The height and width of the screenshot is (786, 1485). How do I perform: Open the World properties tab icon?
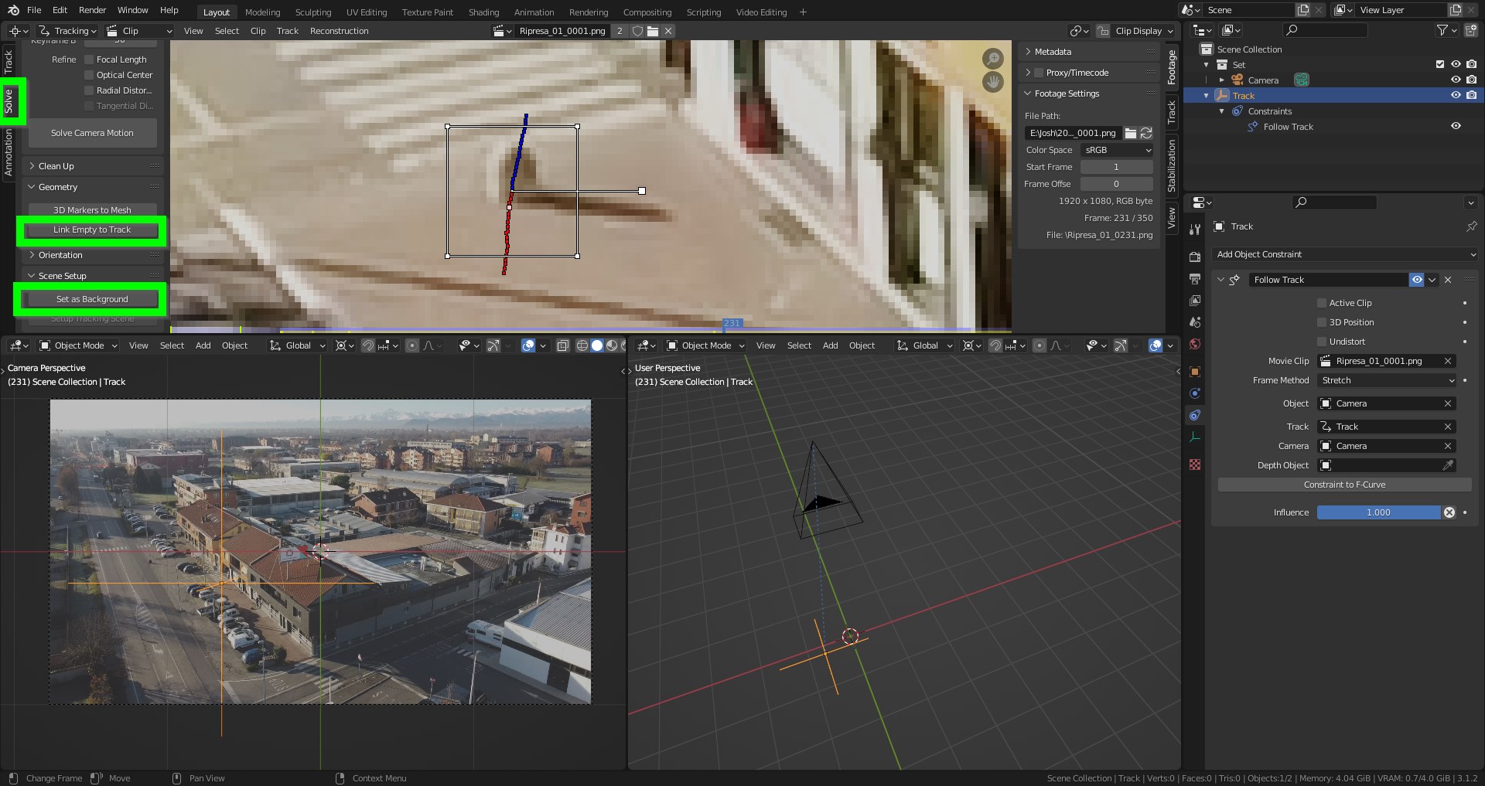coord(1195,344)
